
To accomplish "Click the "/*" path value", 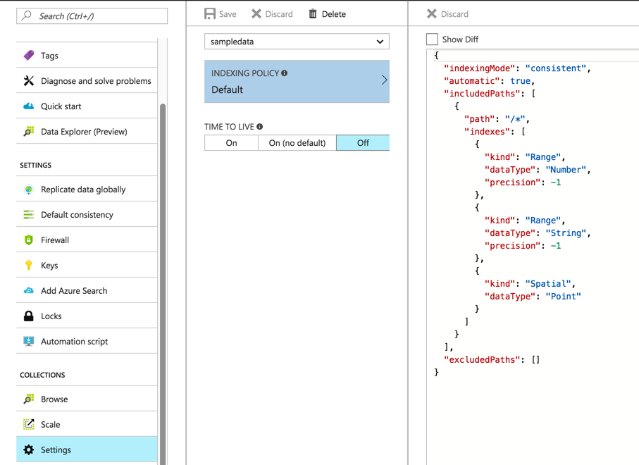I will click(x=515, y=118).
